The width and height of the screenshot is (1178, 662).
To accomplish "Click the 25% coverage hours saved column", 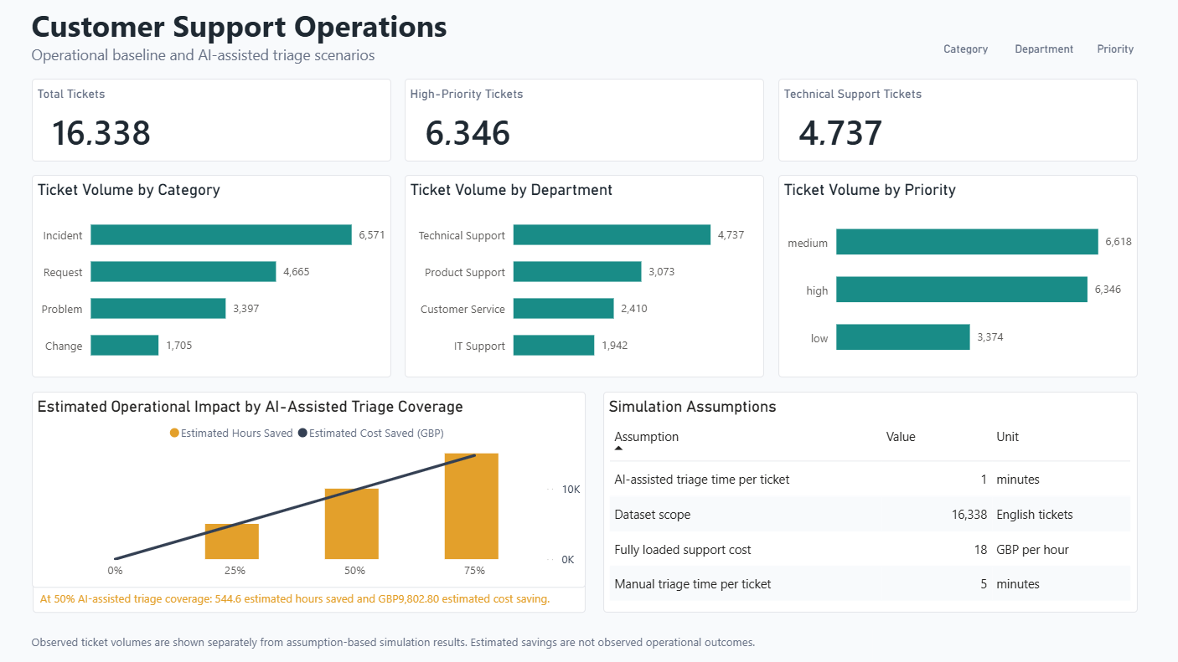I will (x=232, y=541).
